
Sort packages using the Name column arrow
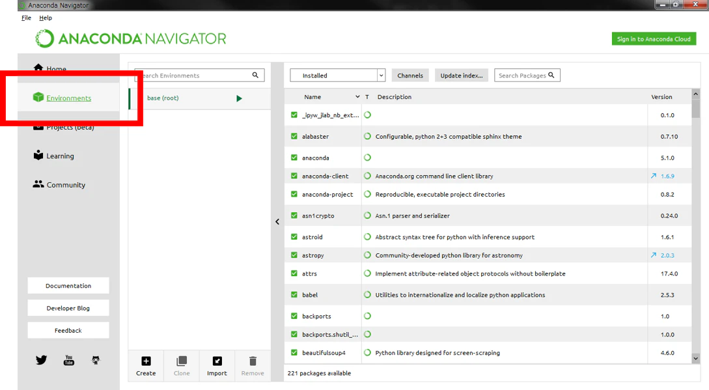pyautogui.click(x=357, y=97)
